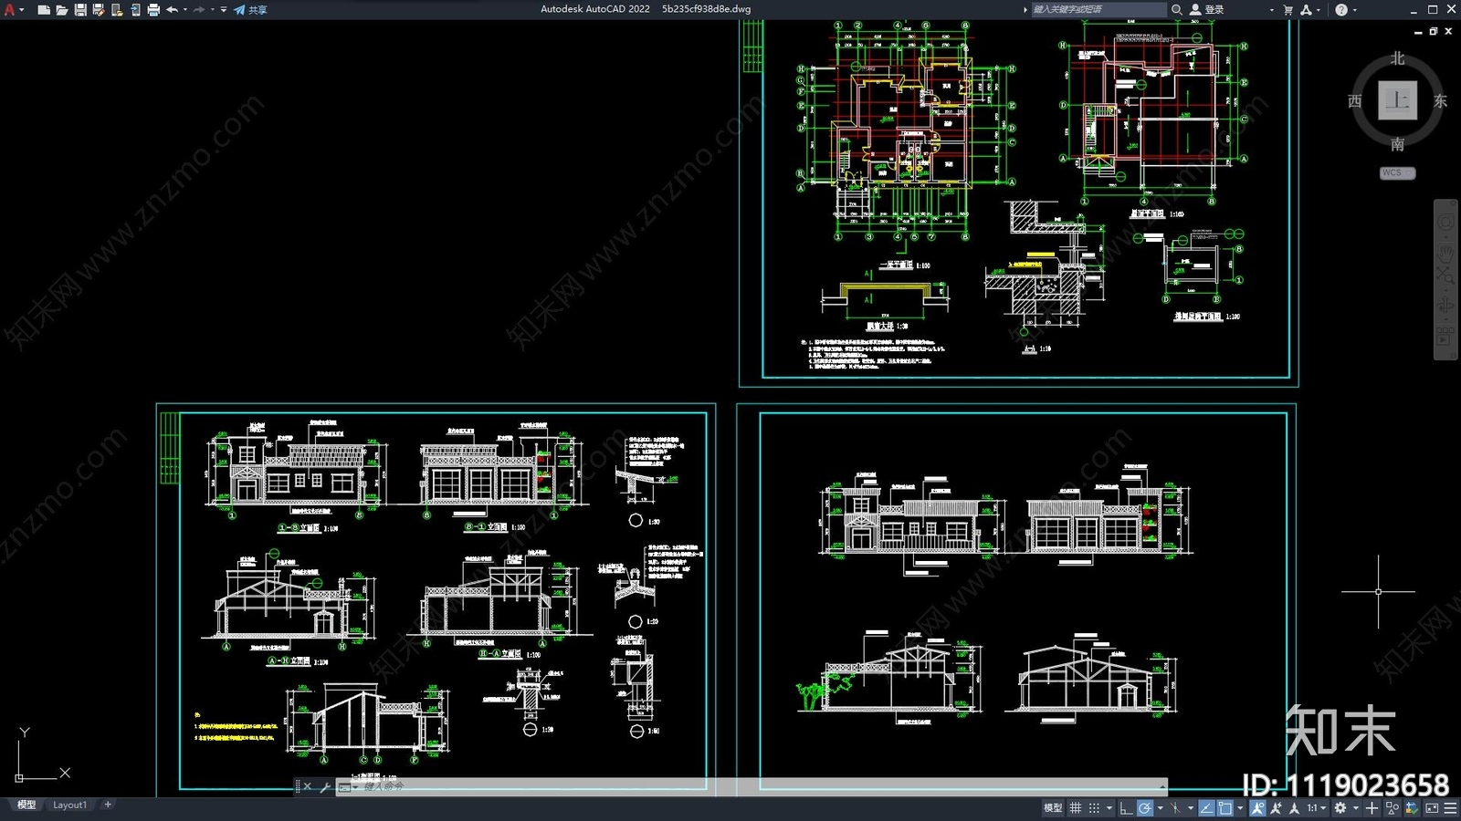Image resolution: width=1461 pixels, height=821 pixels.
Task: Click the Open file folder icon
Action: [61, 9]
